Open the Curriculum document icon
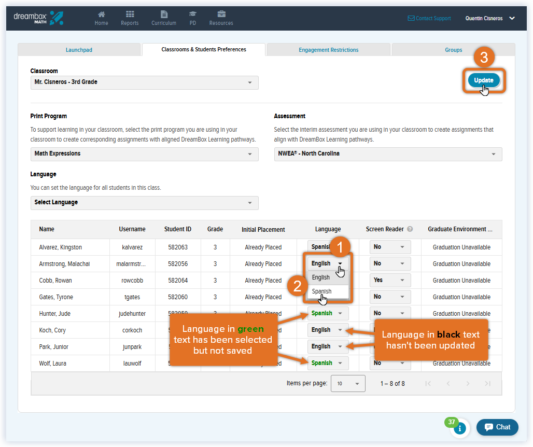 point(164,15)
